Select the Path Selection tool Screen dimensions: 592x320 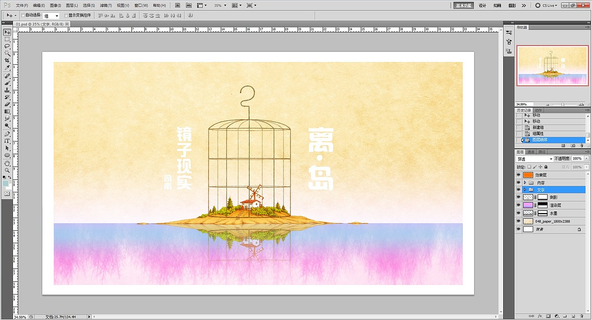(7, 148)
